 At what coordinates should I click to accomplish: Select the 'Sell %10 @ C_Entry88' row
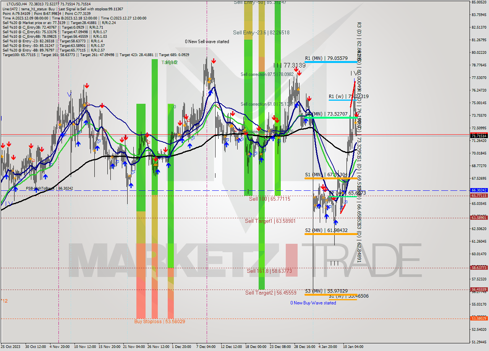(x=55, y=36)
